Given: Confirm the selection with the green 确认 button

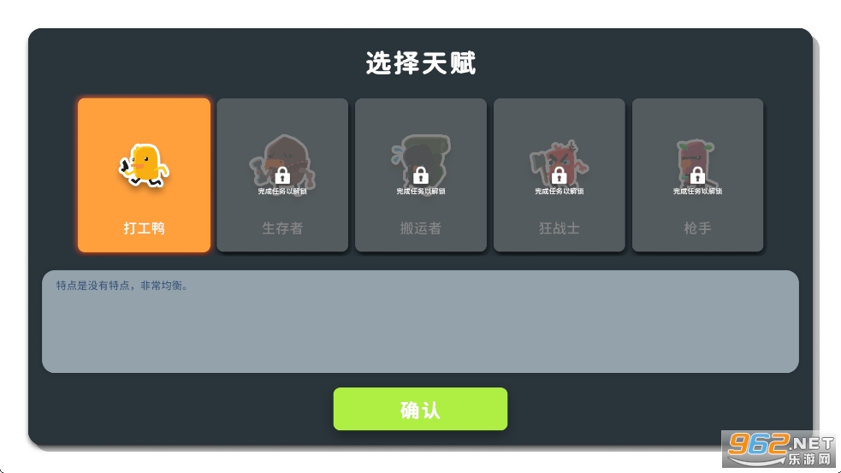Looking at the screenshot, I should 420,409.
